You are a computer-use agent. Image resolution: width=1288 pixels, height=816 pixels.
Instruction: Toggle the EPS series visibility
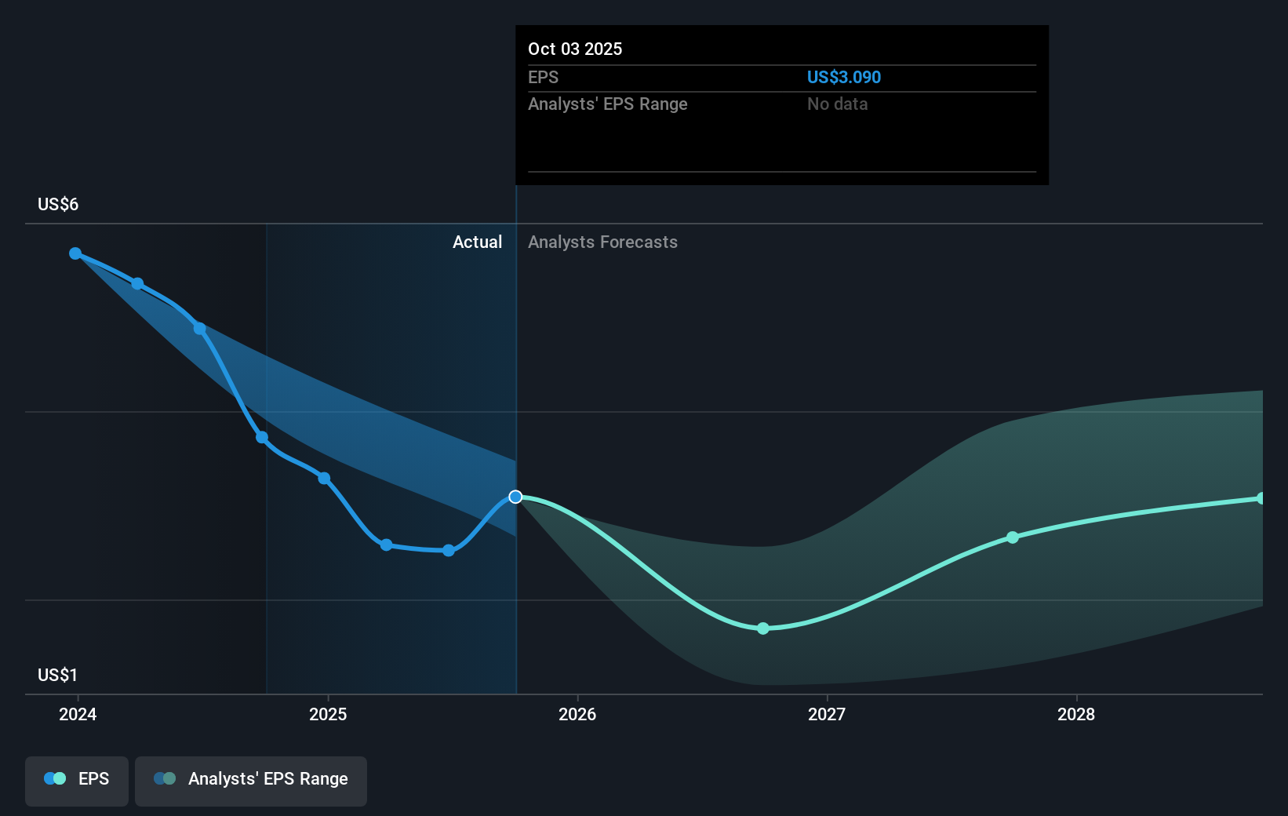[x=76, y=781]
